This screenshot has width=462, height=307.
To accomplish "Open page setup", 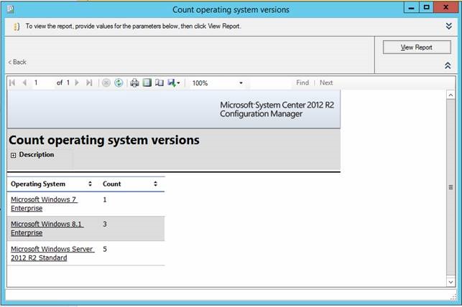I will (160, 82).
